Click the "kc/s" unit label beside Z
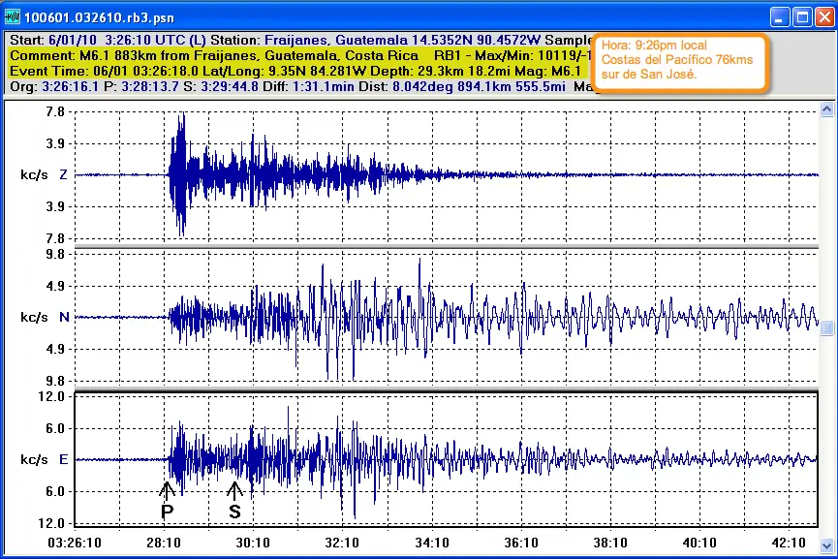 click(34, 174)
